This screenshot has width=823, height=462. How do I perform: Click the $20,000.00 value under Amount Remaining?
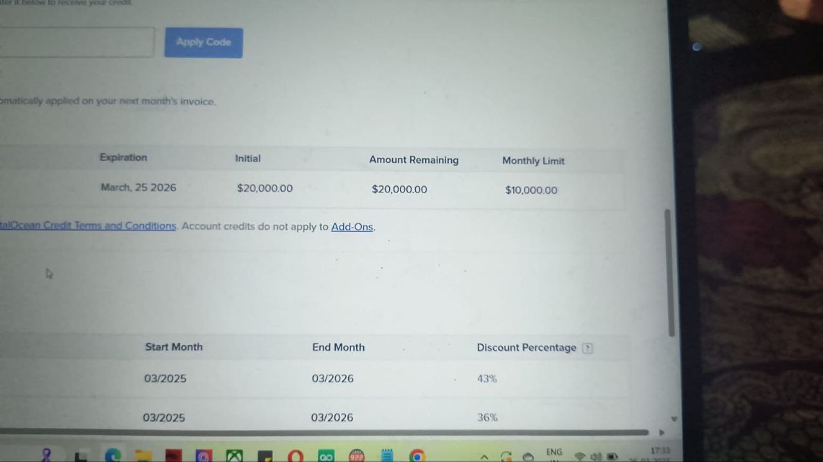tap(399, 189)
